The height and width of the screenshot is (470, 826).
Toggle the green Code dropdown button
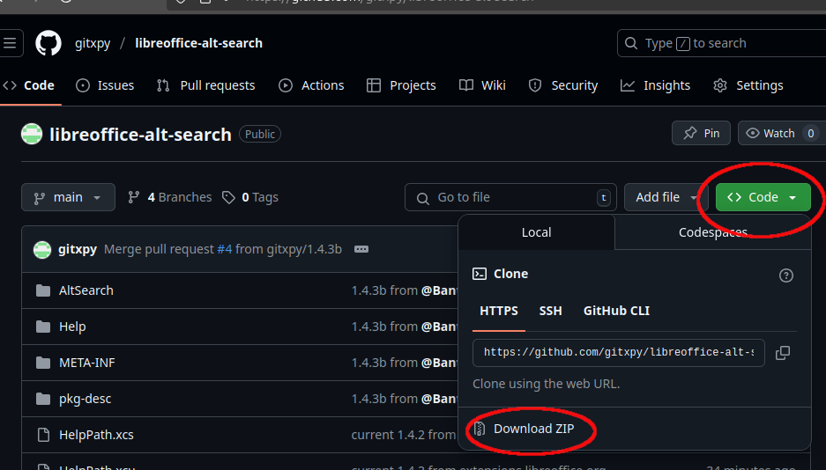point(763,197)
